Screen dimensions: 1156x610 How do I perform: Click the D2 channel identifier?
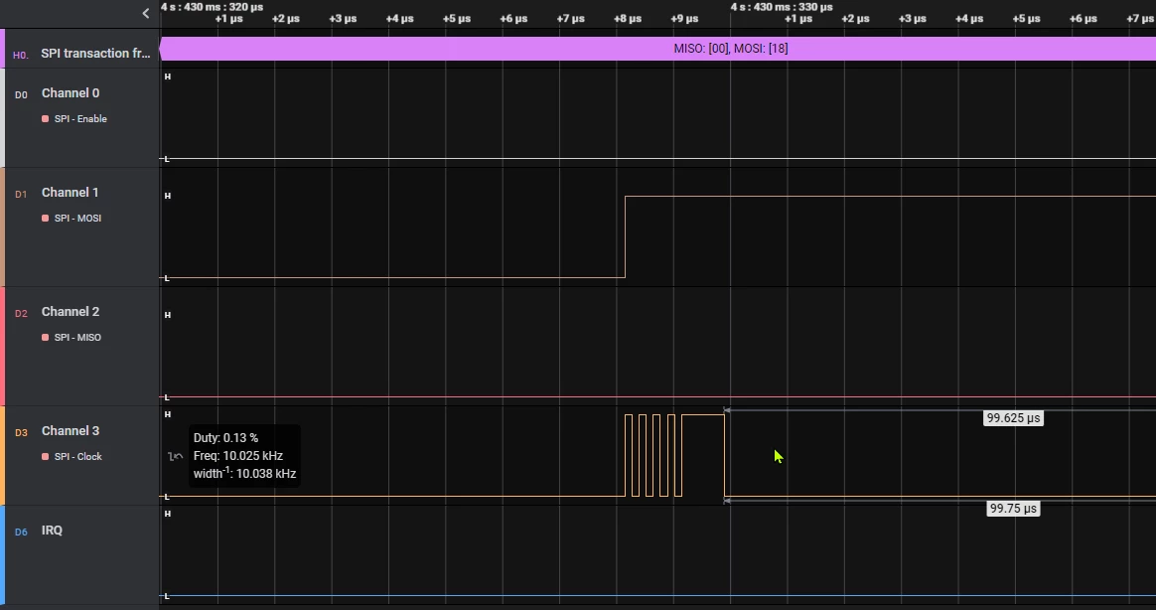pos(21,314)
